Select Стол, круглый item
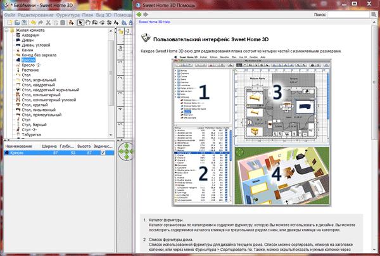380x256 pixels. pos(35,105)
